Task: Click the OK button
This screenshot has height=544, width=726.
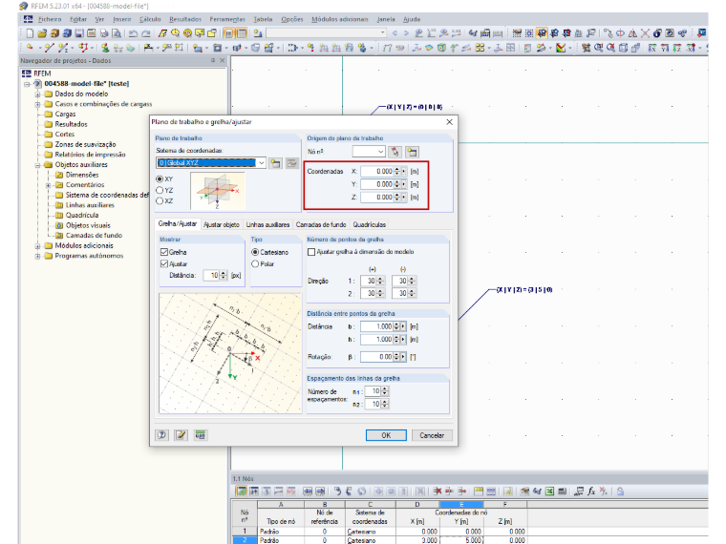Action: point(386,435)
